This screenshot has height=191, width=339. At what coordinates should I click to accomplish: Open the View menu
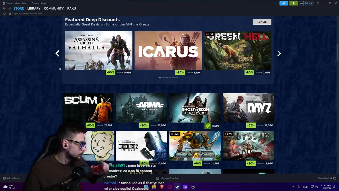coord(17,3)
